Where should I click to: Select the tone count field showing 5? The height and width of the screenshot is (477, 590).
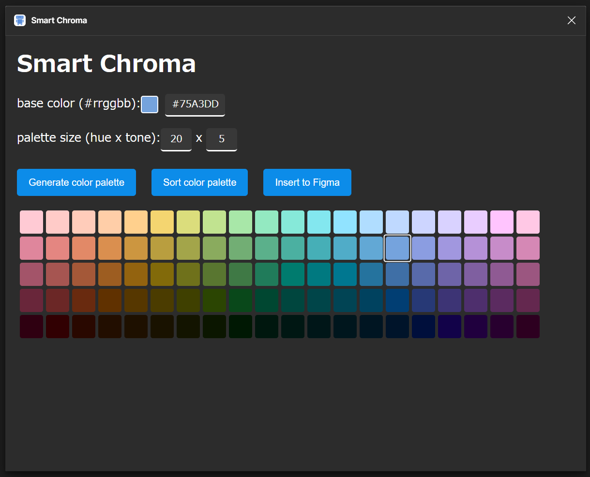(x=221, y=139)
